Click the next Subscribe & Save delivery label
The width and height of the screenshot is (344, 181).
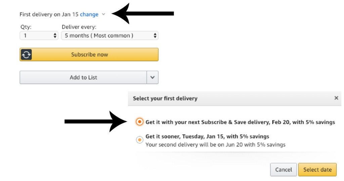(x=240, y=122)
